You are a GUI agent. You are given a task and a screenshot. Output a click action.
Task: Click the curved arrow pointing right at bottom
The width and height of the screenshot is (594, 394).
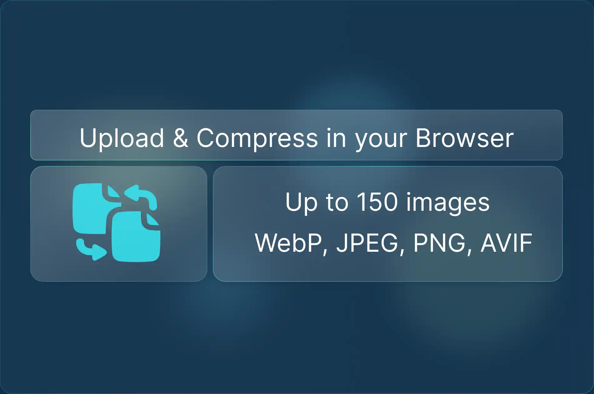(91, 249)
